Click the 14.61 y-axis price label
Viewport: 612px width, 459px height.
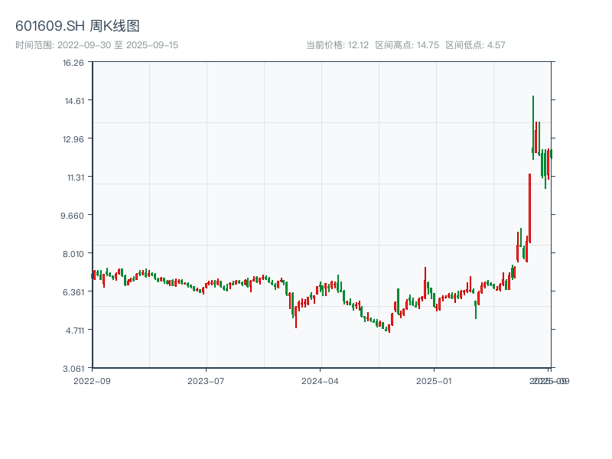[x=73, y=101]
